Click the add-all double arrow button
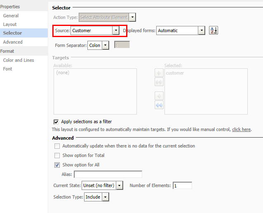 click(159, 82)
